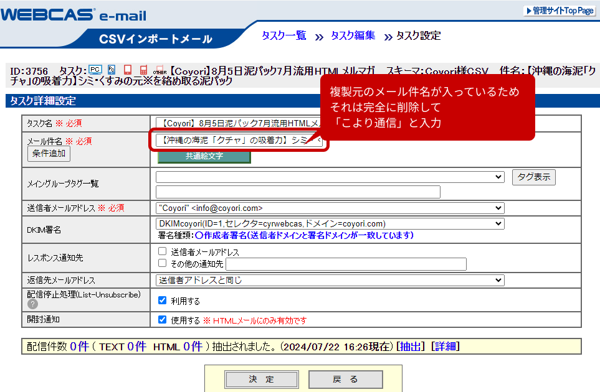The image size is (600, 392).
Task: Click the small blue PC document icon
Action: [x=112, y=70]
